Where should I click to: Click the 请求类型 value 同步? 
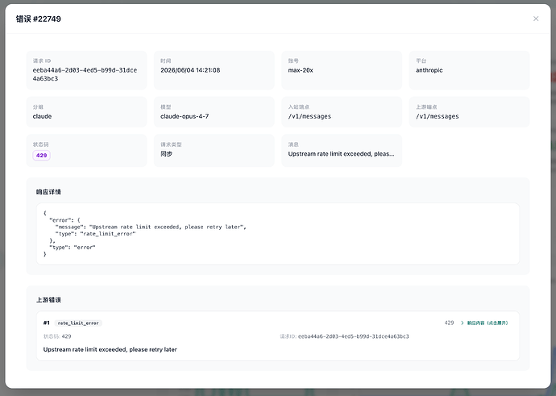(x=166, y=154)
